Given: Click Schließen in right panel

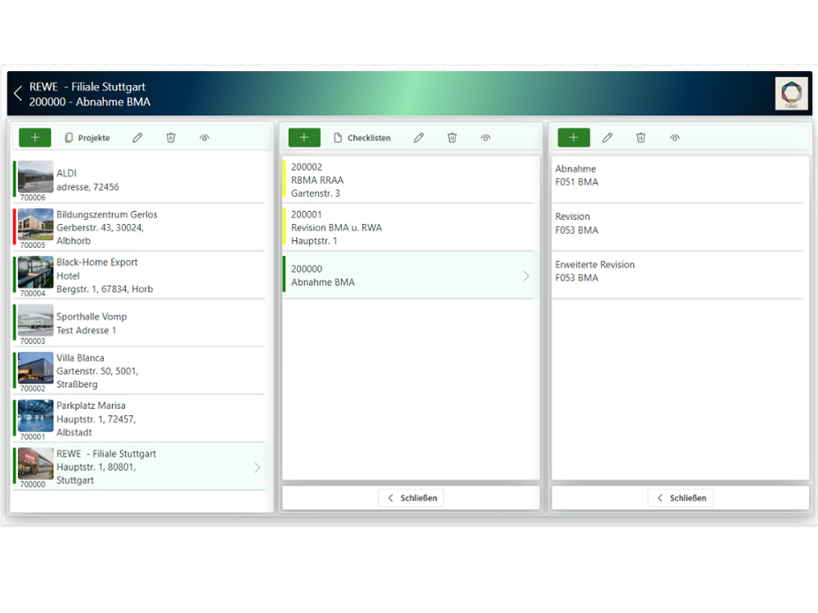Looking at the screenshot, I should (681, 498).
